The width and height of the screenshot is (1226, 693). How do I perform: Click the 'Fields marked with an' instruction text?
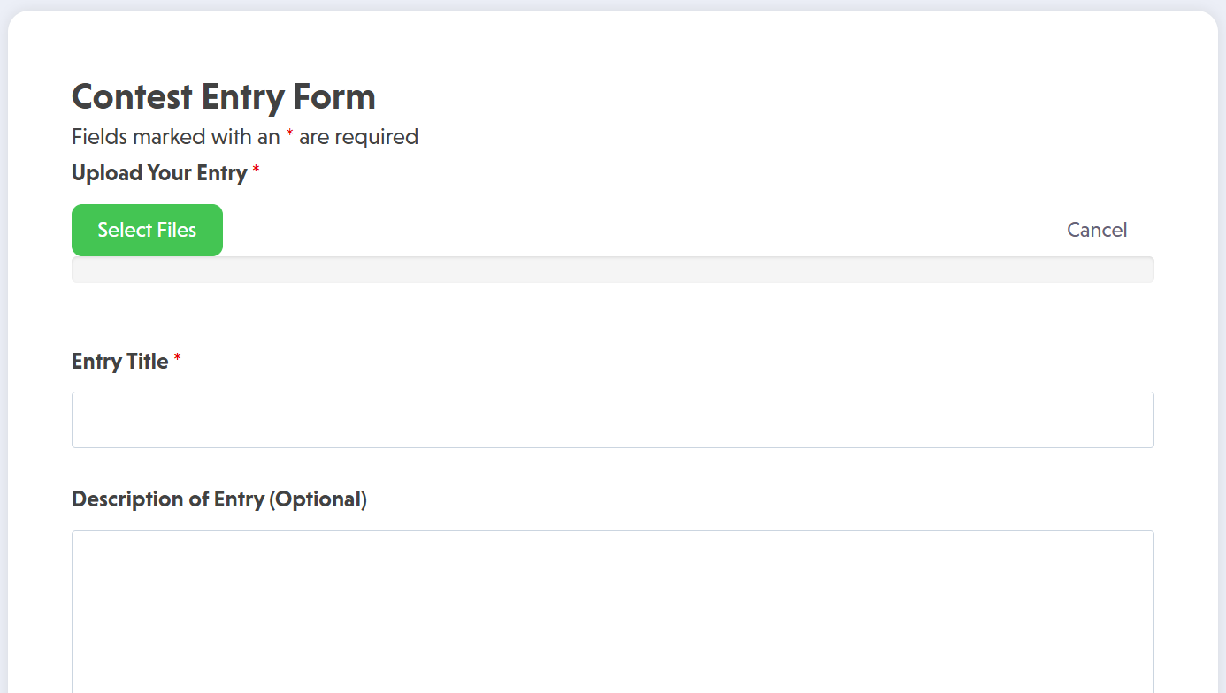(175, 137)
